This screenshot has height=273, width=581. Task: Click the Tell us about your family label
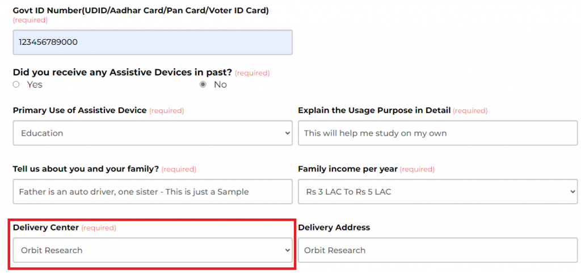pos(86,169)
